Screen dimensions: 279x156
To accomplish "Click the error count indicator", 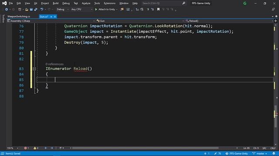I will coord(26,148).
